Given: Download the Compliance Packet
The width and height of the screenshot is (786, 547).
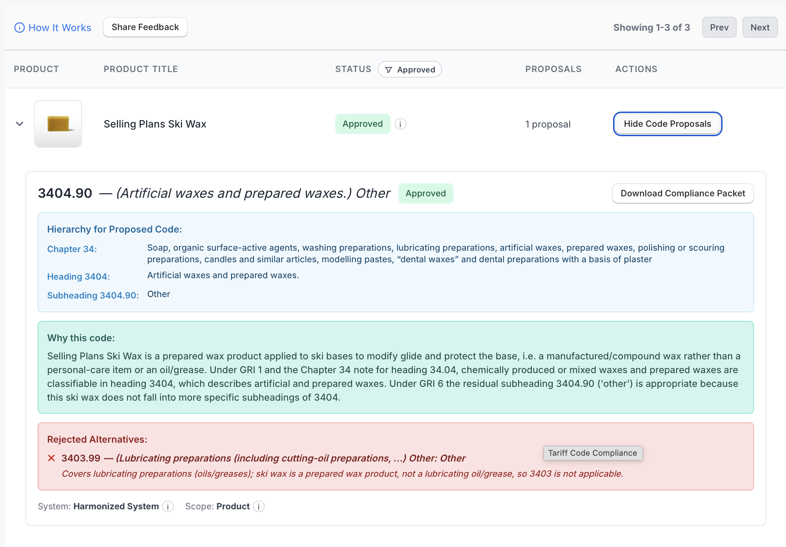Looking at the screenshot, I should coord(683,193).
